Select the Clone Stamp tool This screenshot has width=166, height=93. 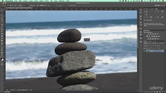(x=2, y=29)
